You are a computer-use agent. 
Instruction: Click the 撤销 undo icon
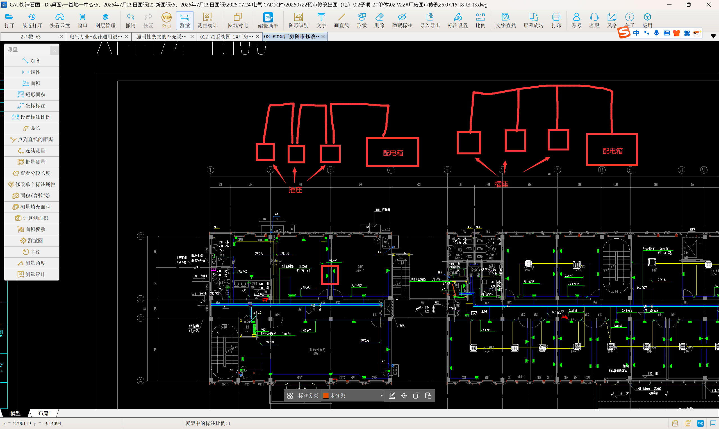tap(130, 20)
